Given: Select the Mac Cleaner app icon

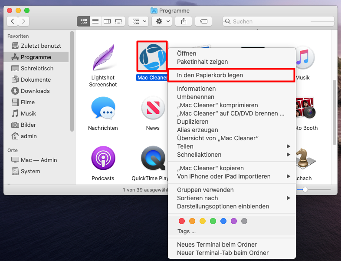Looking at the screenshot, I should (152, 56).
